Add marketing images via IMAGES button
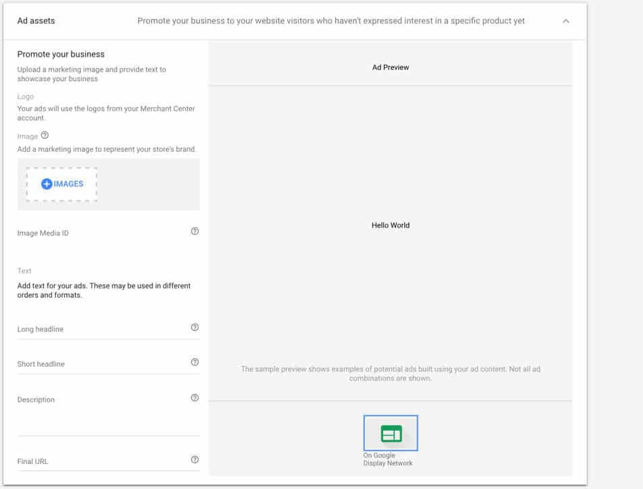Screen dimensions: 643x489 click(x=61, y=184)
